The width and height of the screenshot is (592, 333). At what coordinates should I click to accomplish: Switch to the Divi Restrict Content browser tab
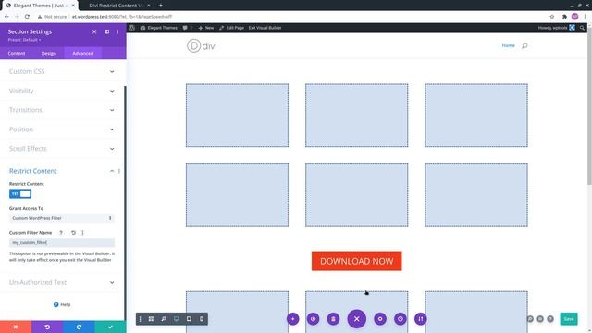pos(116,6)
